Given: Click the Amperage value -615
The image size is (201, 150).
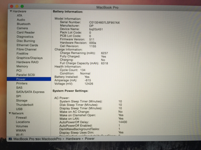Looking at the screenshot, I should [x=88, y=80].
